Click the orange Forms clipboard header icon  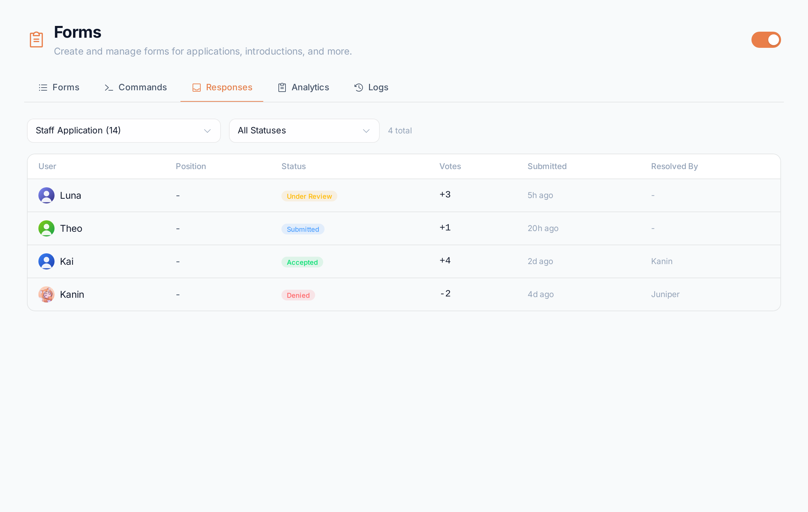point(36,40)
